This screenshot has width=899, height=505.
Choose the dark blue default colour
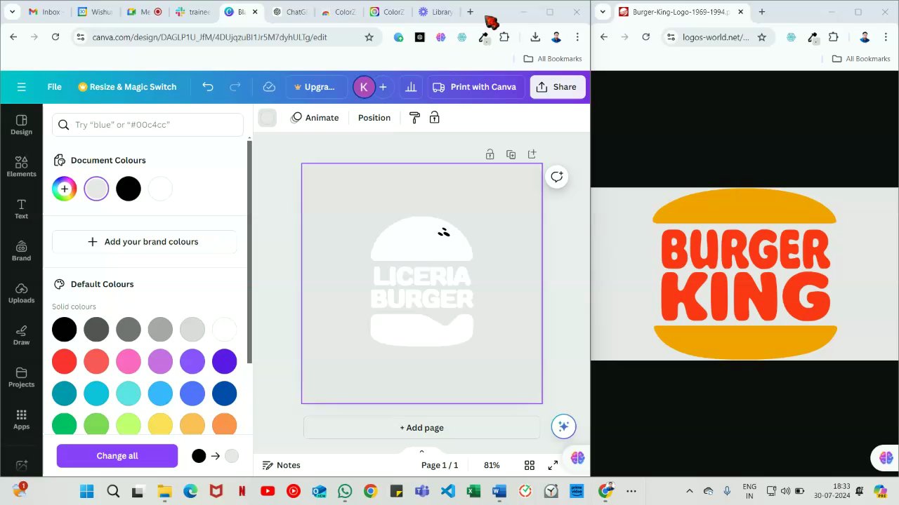click(x=225, y=393)
